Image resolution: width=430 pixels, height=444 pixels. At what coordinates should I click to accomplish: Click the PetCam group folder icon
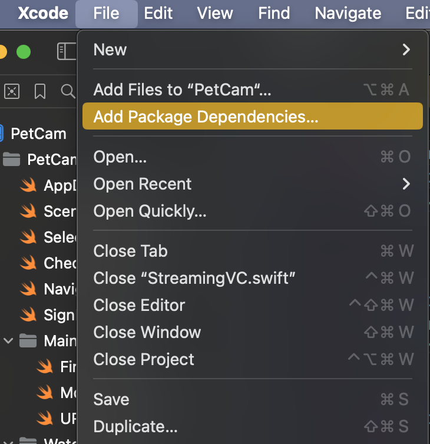[x=12, y=159]
